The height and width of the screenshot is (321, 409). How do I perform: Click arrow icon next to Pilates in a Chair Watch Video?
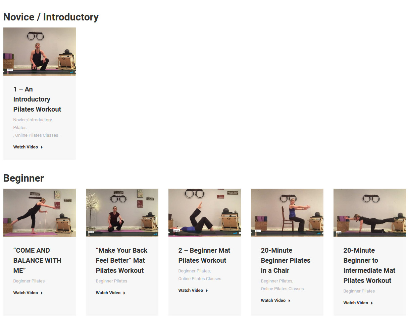coord(289,301)
